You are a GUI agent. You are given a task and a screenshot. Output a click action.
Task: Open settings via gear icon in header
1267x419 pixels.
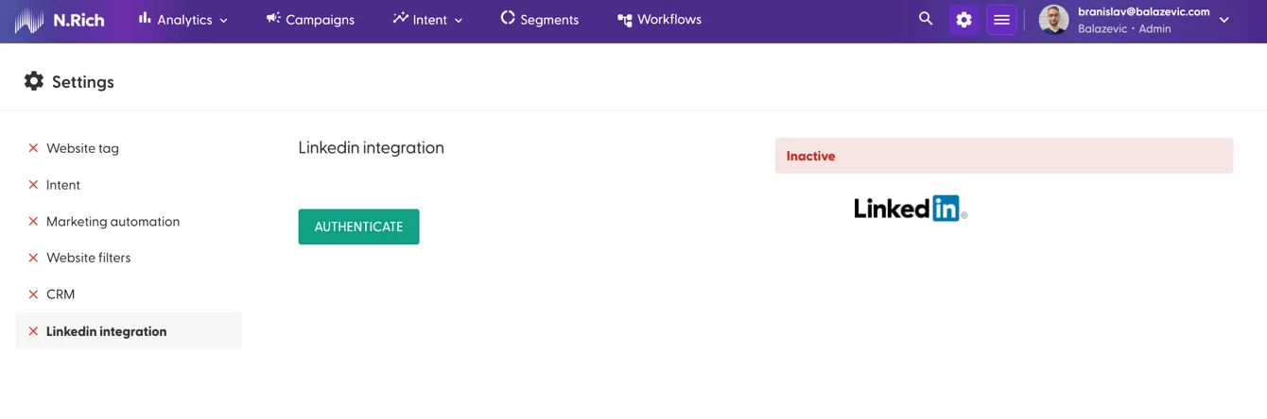click(963, 20)
